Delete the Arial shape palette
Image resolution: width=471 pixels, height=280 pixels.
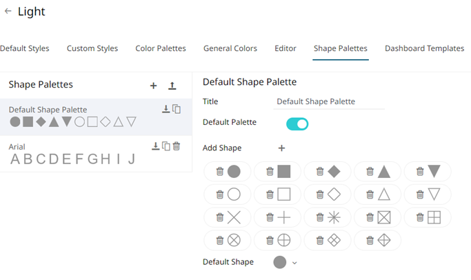click(177, 146)
